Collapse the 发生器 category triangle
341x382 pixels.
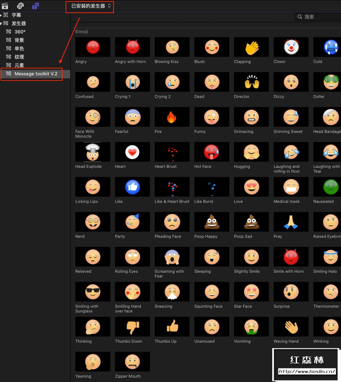click(1, 24)
